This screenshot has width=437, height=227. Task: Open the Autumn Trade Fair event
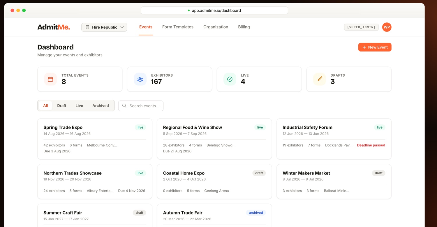[x=214, y=215]
